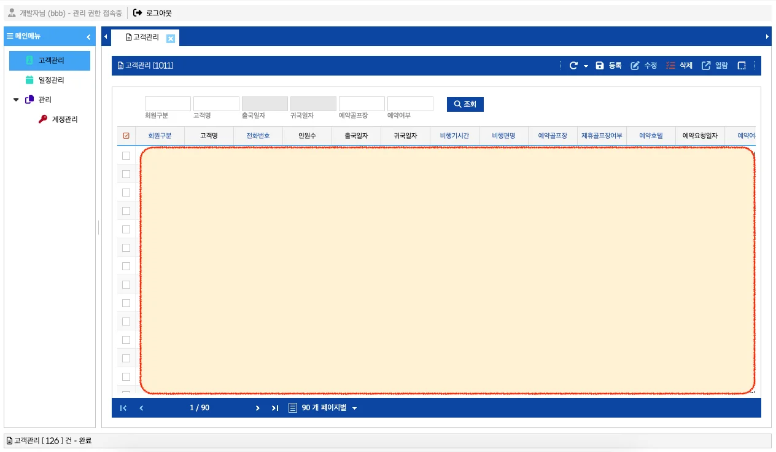
Task: Close the 고객관리 tab
Action: click(x=171, y=39)
